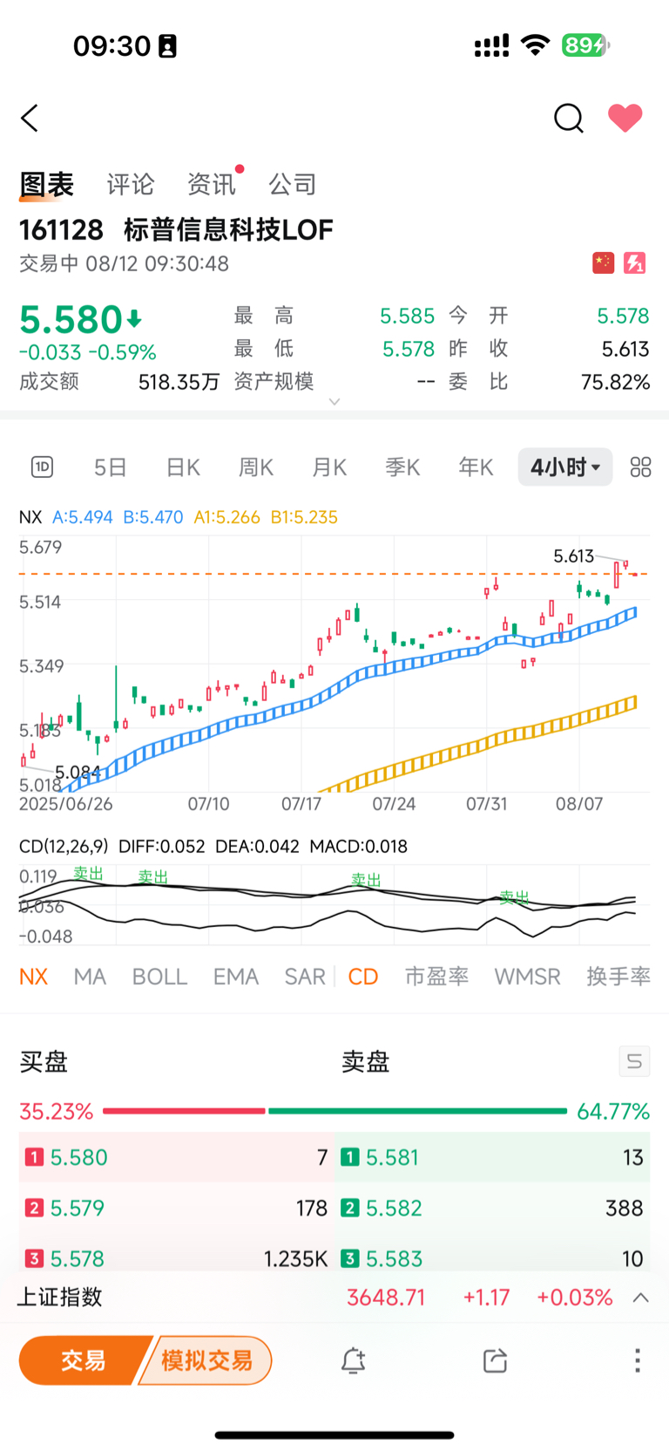Tap the back arrow icon

tap(30, 118)
